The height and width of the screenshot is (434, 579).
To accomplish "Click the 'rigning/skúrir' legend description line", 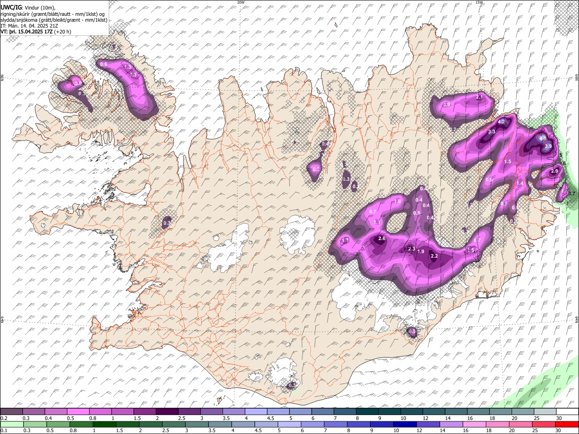I will (52, 14).
